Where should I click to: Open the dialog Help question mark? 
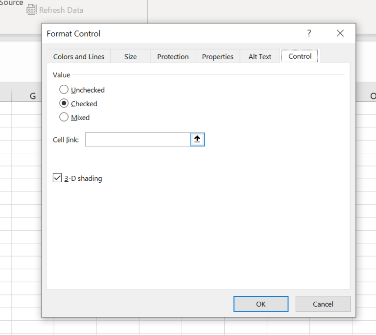[x=309, y=33]
